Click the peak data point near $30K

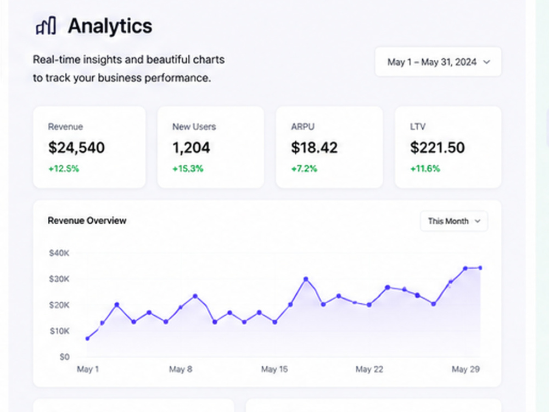click(x=306, y=279)
